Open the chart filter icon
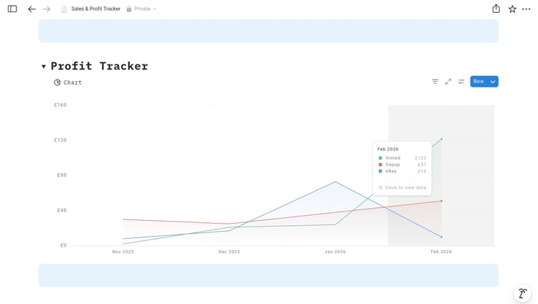Screen dimensions: 538x304 [435, 82]
